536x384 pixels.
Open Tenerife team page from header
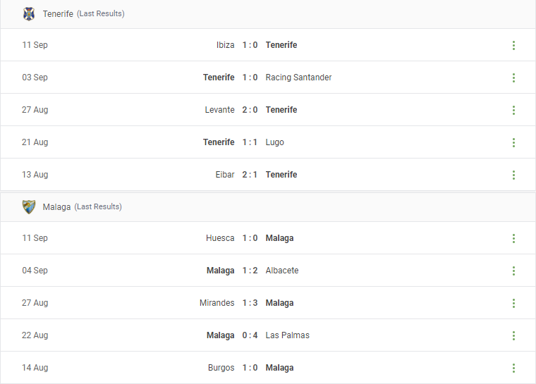[58, 13]
